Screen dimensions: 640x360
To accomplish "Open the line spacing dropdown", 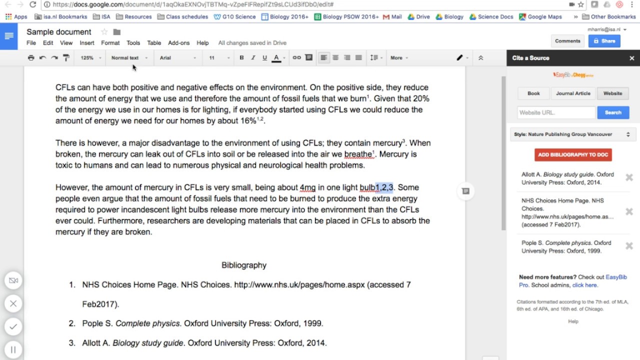I will tap(375, 58).
